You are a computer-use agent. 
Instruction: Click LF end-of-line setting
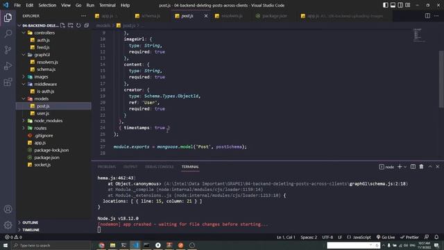tap(340, 237)
